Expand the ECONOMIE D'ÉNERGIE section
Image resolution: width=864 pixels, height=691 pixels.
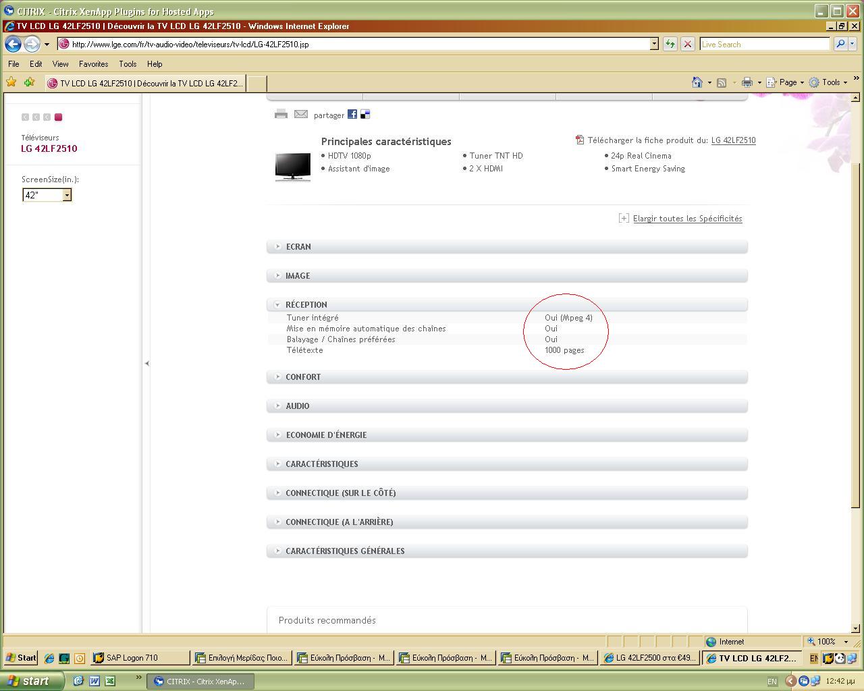click(507, 435)
